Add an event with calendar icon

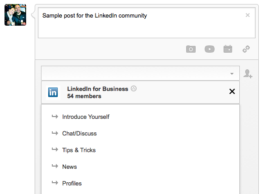coord(228,49)
